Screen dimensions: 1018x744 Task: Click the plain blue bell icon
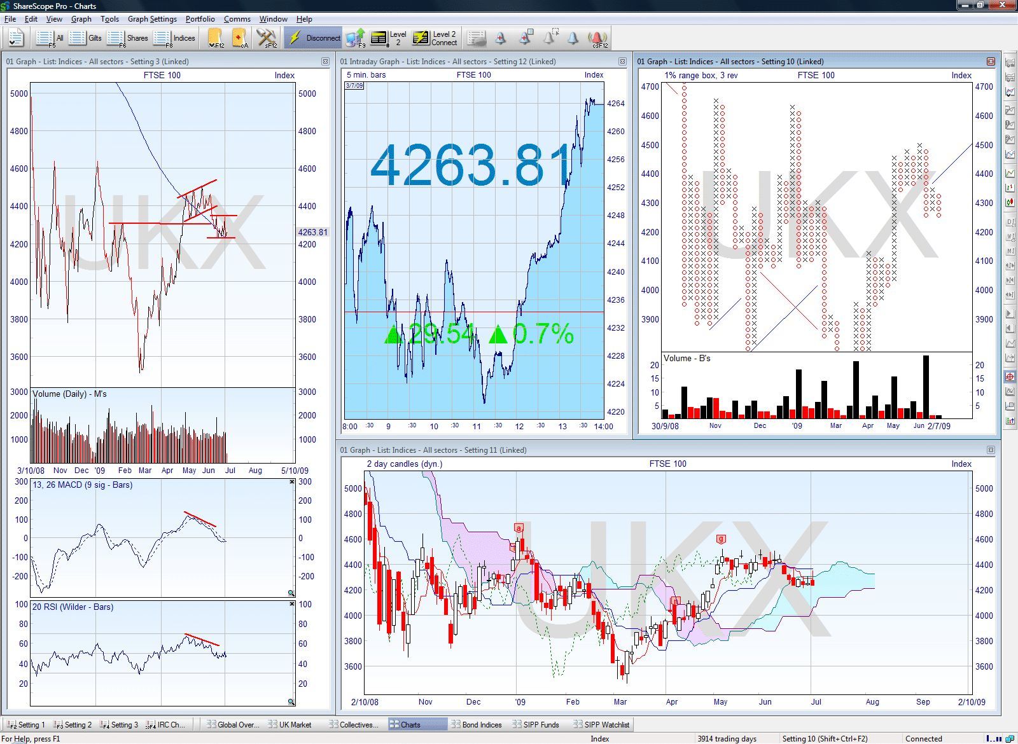coord(573,38)
